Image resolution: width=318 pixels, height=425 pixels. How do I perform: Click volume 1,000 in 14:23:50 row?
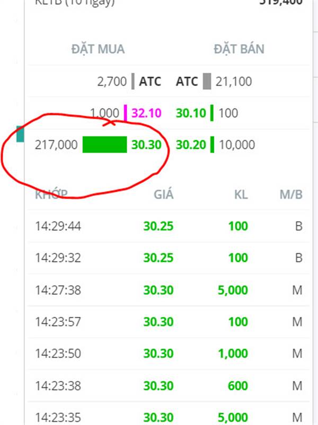[233, 353]
